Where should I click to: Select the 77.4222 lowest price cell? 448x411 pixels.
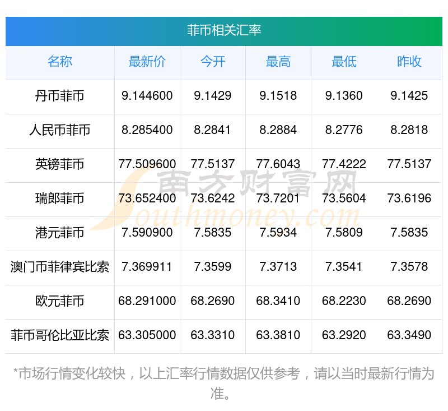(x=344, y=164)
